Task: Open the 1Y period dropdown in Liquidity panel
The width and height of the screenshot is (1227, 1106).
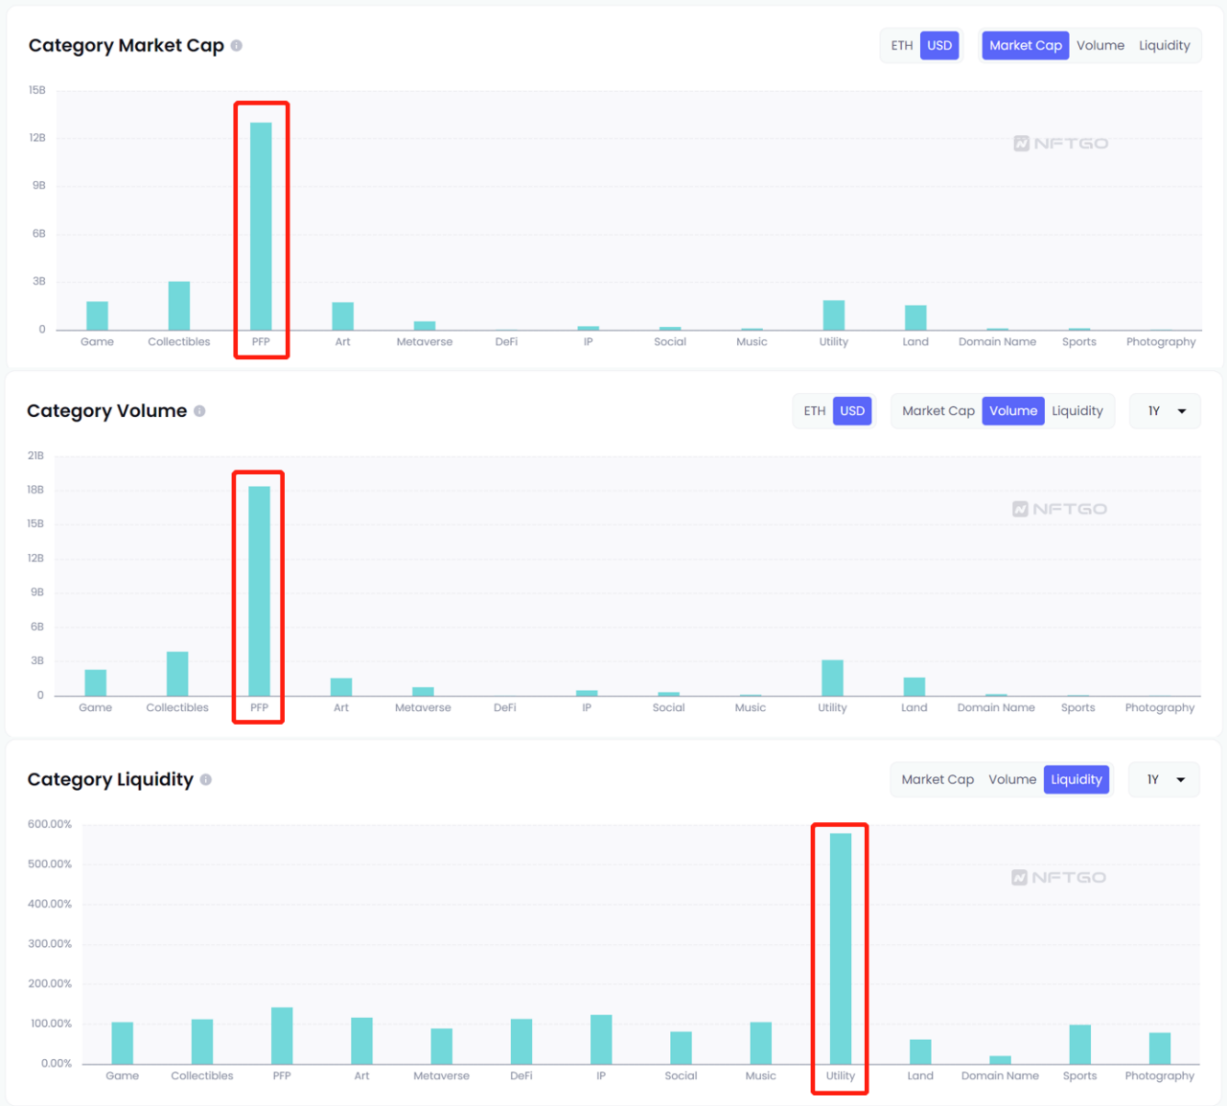Action: pyautogui.click(x=1165, y=779)
